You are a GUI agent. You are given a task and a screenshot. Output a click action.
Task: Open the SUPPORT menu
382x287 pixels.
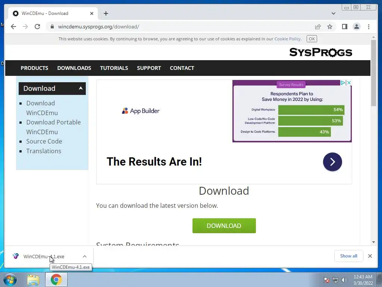coord(149,68)
